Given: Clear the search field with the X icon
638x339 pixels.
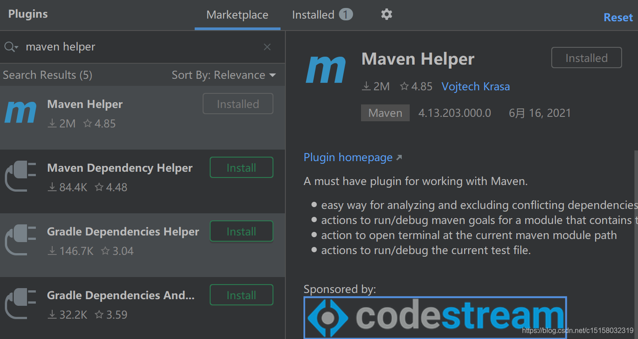Looking at the screenshot, I should 267,47.
